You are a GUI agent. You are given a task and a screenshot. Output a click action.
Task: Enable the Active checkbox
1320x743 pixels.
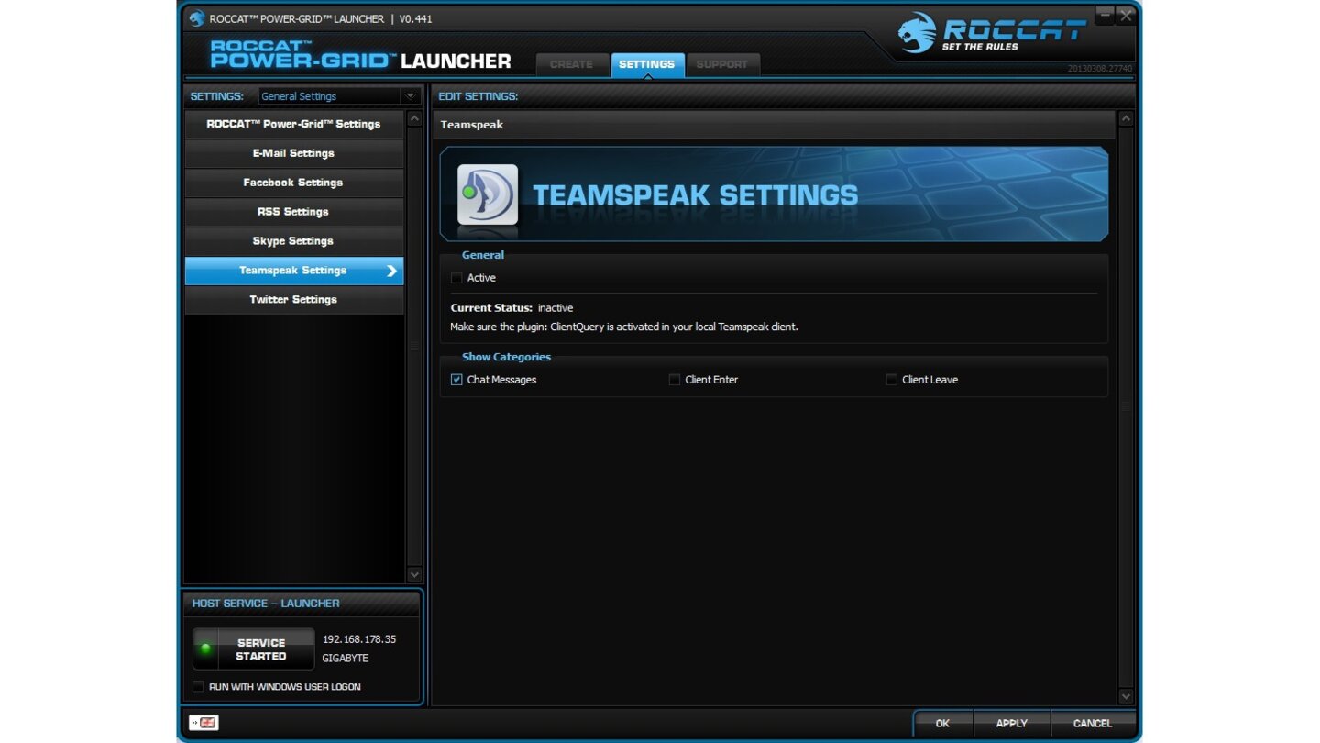point(456,278)
